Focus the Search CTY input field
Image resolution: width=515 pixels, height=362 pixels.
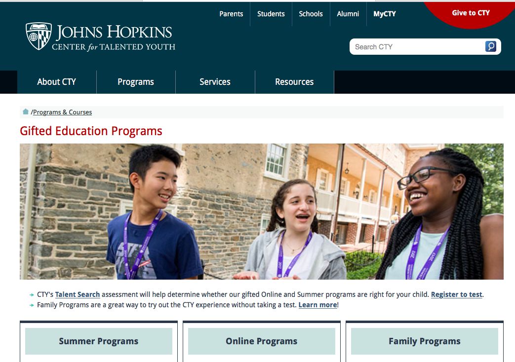pyautogui.click(x=417, y=47)
